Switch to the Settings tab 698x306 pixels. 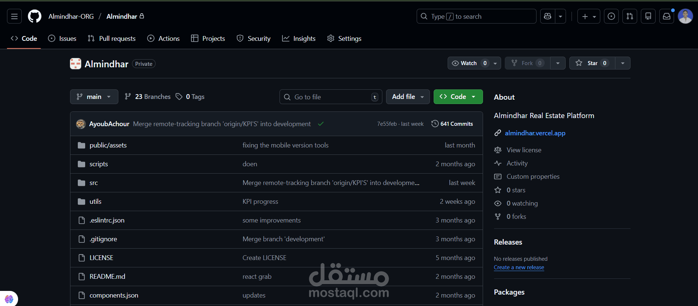(x=344, y=39)
